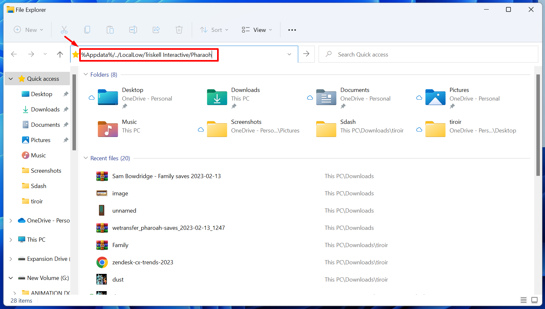The image size is (545, 309).
Task: Click the Search Quick access field
Action: point(428,55)
